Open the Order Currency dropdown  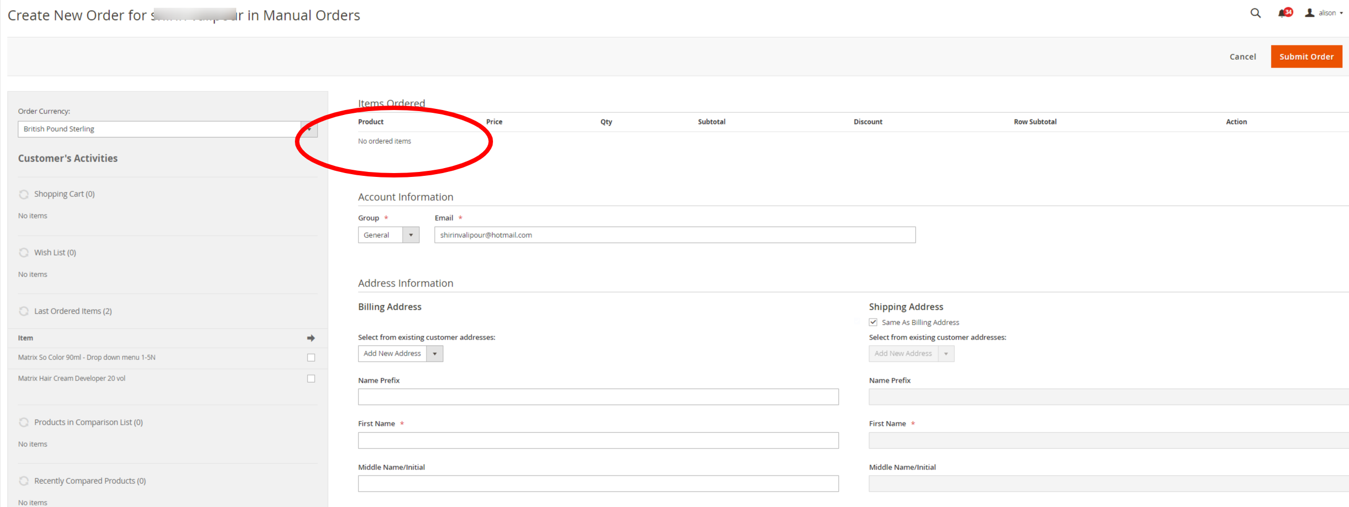point(309,129)
